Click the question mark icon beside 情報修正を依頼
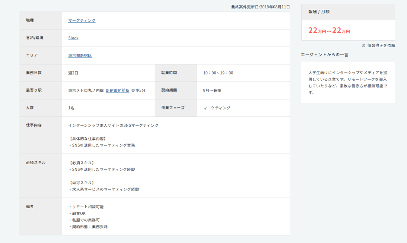This screenshot has height=243, width=407. point(363,46)
